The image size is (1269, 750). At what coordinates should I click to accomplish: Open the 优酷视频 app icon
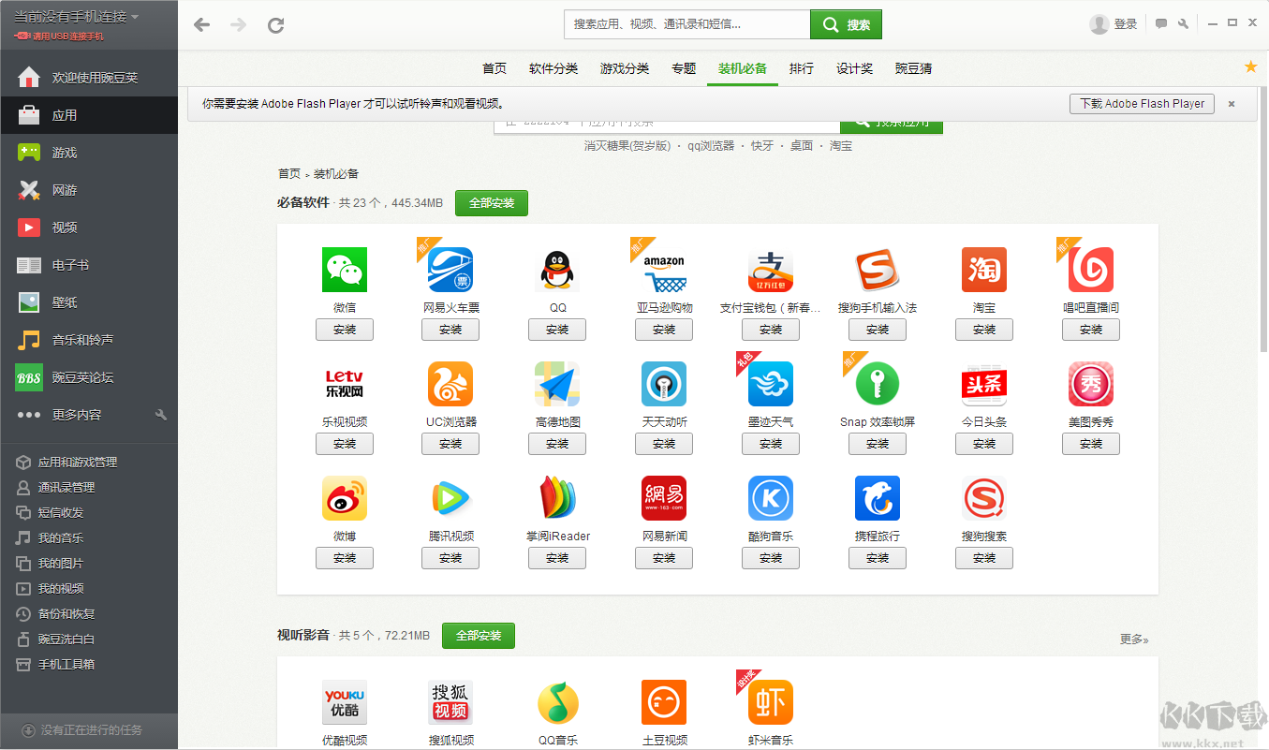(345, 702)
